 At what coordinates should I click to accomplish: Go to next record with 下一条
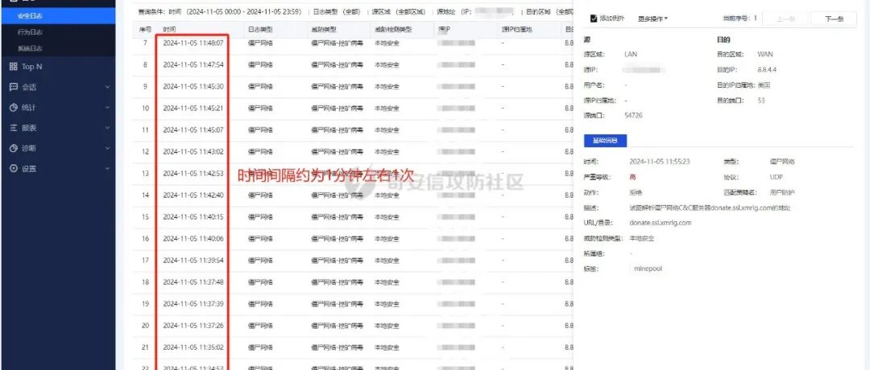tap(834, 18)
